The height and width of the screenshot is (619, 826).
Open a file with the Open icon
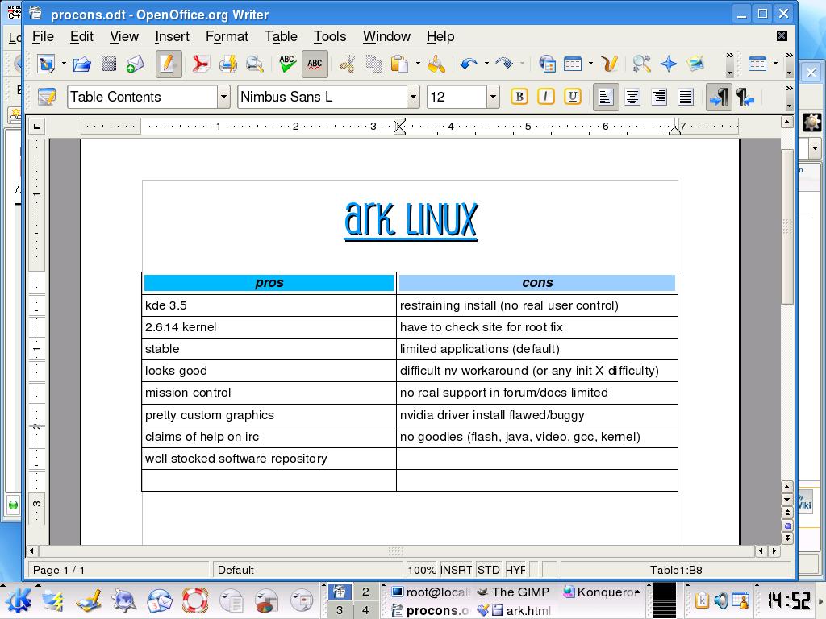81,64
